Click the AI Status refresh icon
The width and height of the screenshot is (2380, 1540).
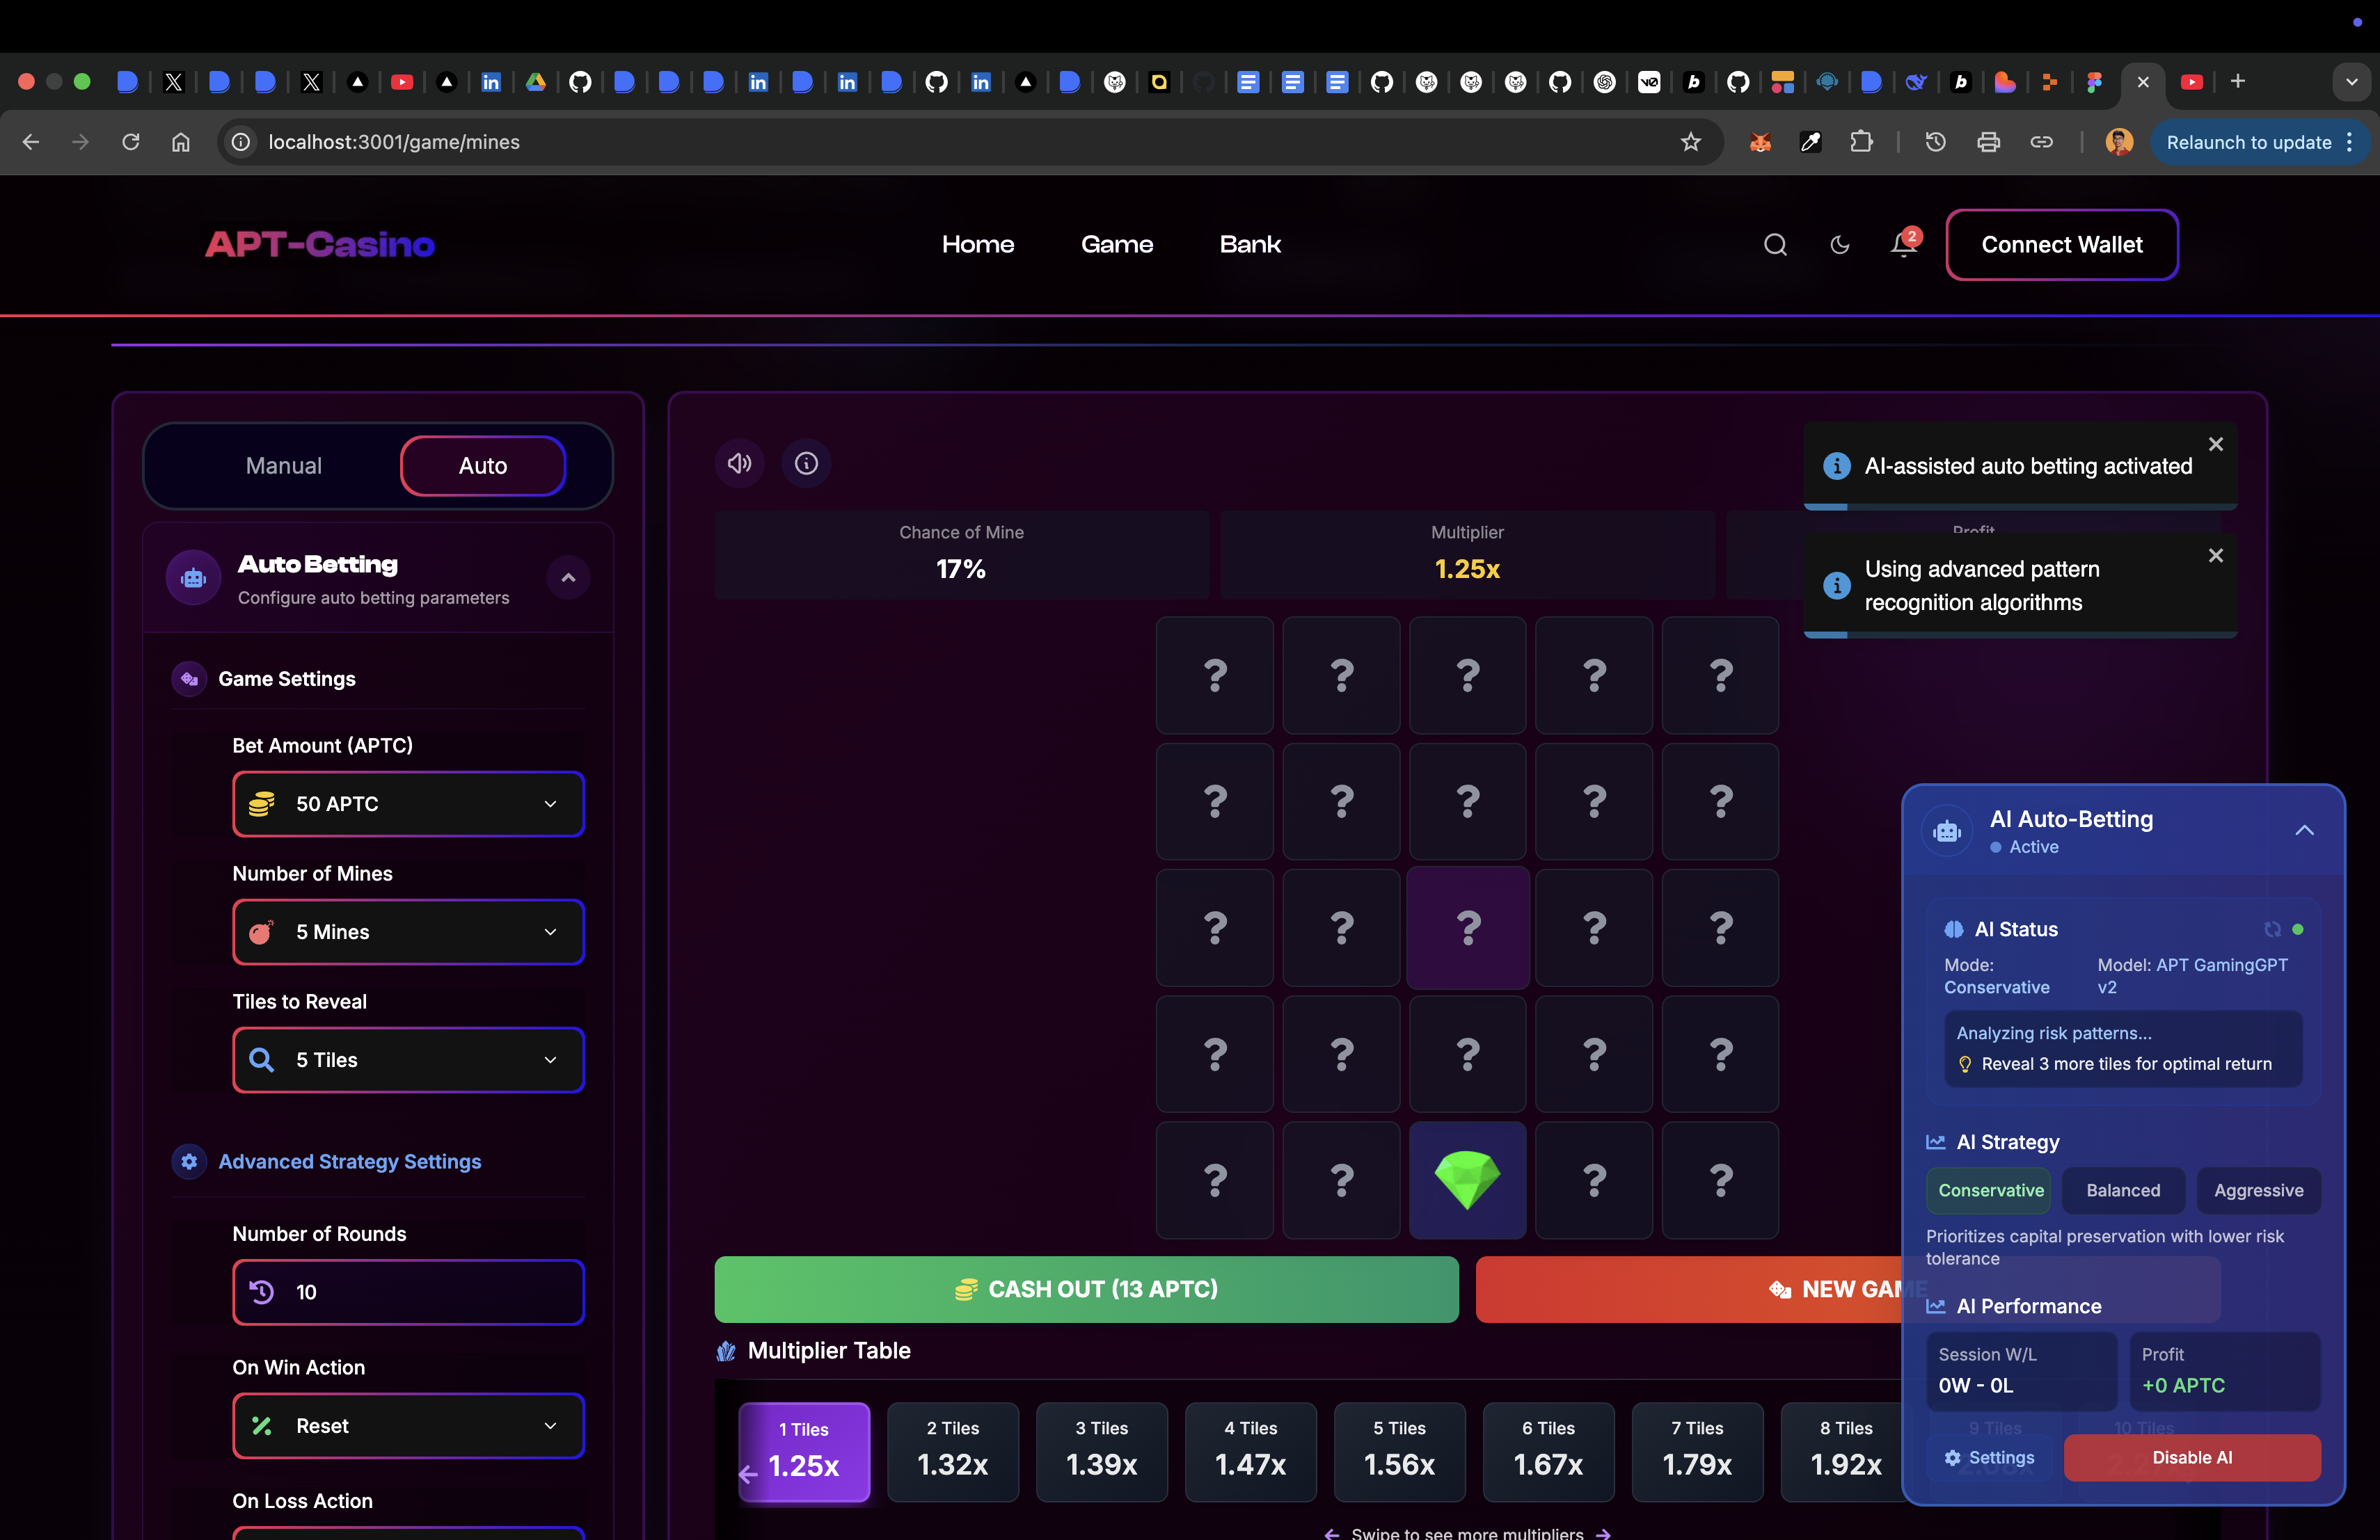click(2272, 929)
